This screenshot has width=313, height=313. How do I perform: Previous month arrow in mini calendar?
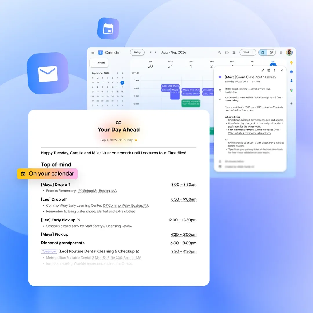coord(118,73)
